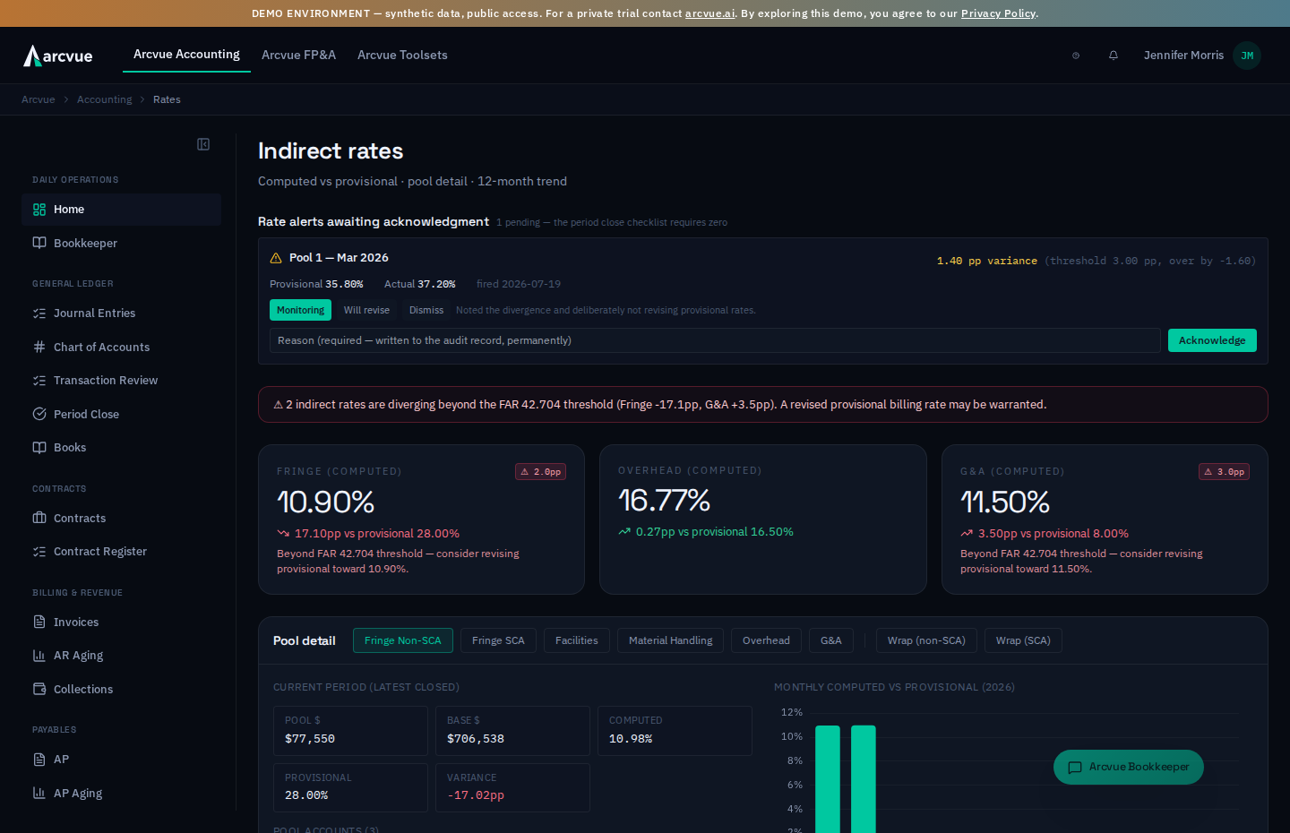Show the Fringe SCA pool
The image size is (1290, 833).
pyautogui.click(x=498, y=640)
